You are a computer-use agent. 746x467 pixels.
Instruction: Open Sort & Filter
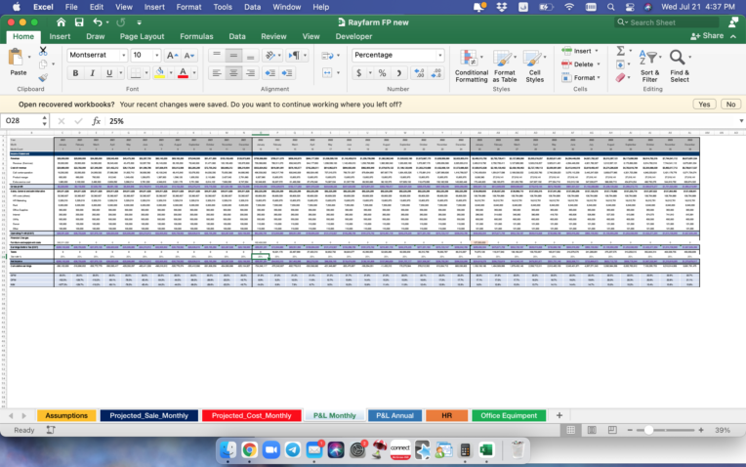tap(649, 66)
